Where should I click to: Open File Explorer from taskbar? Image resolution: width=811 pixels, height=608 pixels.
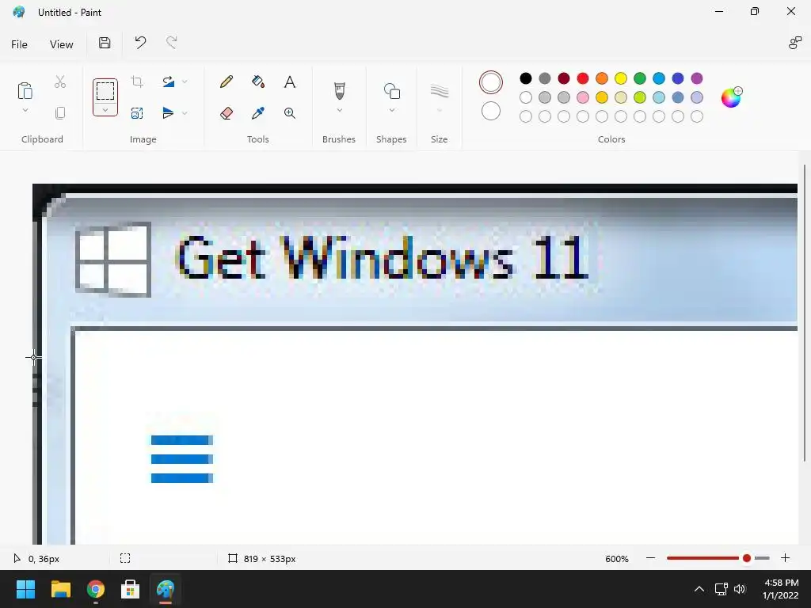point(60,589)
